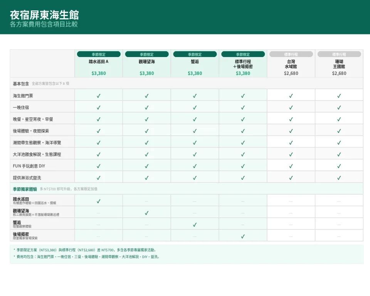Click the subtitle 各方案費用包含項目比較

[44, 24]
